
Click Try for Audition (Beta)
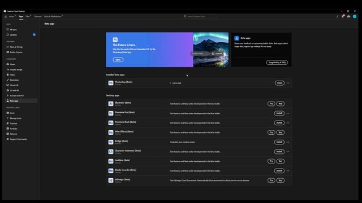point(271,161)
